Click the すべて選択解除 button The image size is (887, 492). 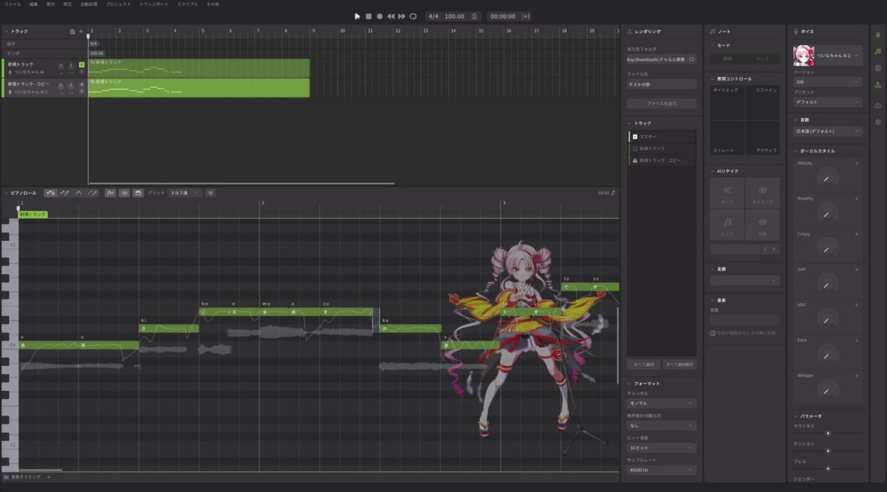[679, 364]
